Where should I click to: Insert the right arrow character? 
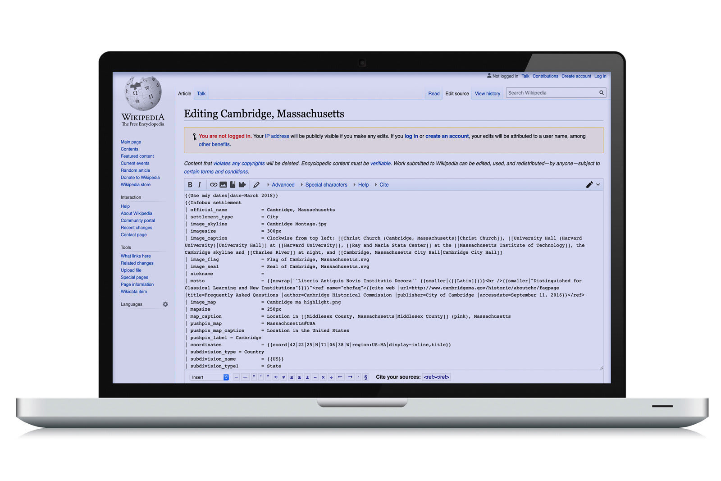click(x=350, y=377)
